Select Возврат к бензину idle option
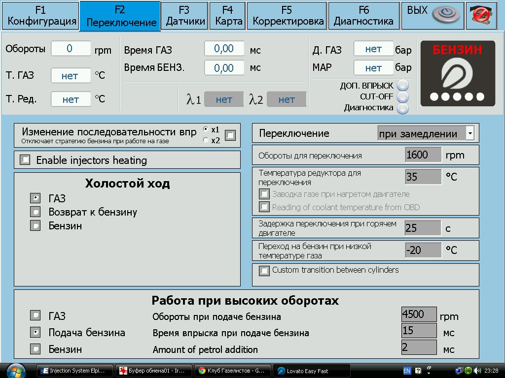 point(36,212)
